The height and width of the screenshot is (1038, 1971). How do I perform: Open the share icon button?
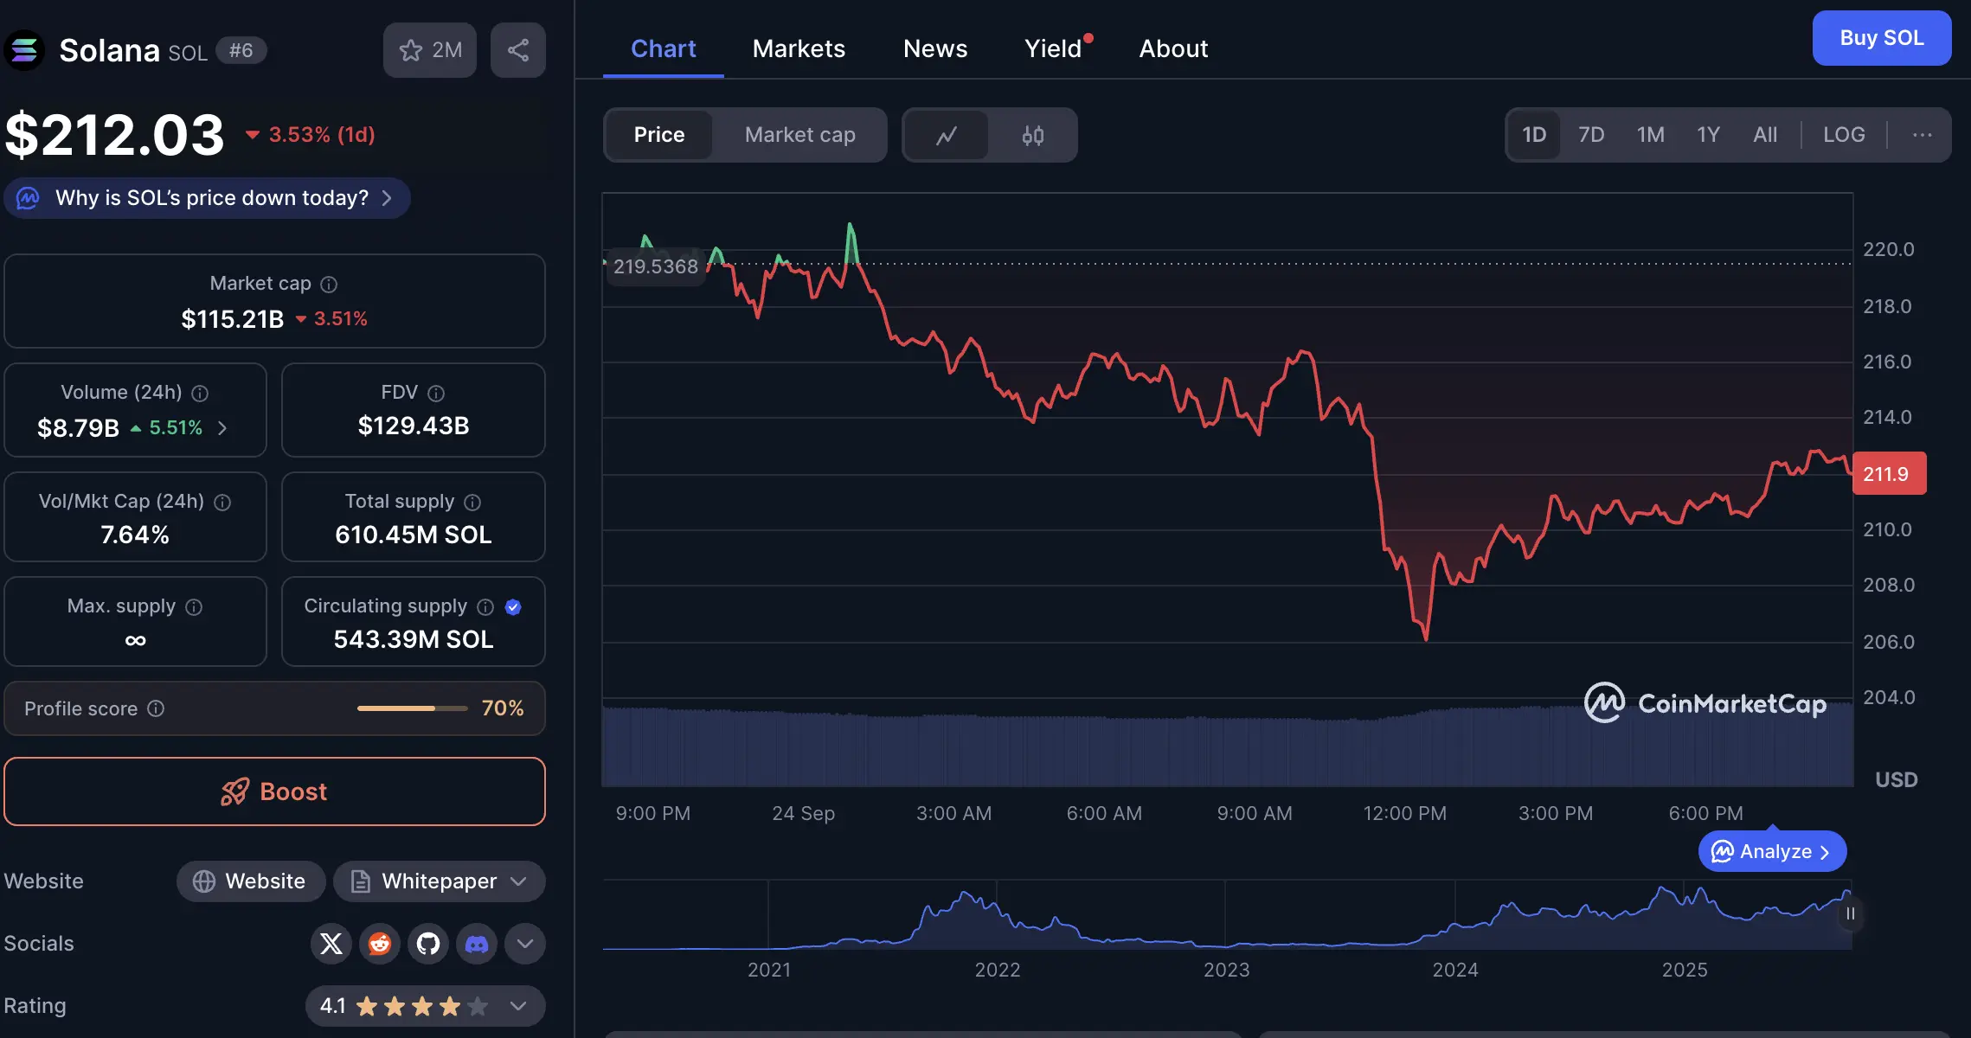tap(518, 50)
